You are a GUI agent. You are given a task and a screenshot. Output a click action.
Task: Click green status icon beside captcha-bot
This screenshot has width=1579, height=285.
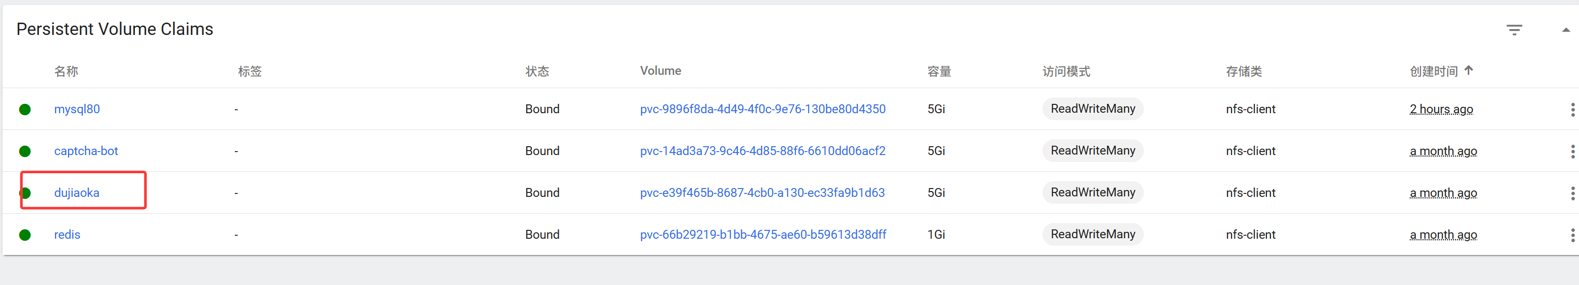point(25,152)
